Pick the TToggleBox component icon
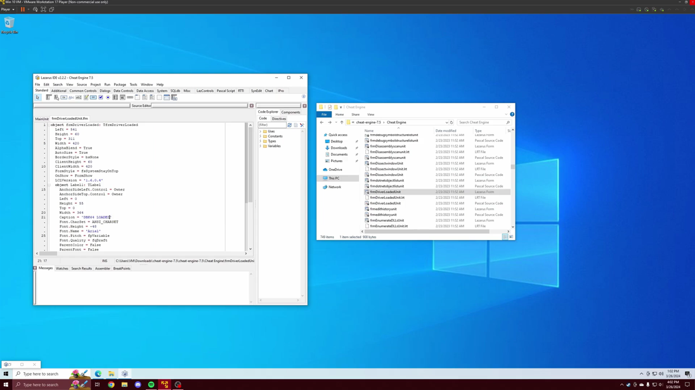Screen dimensions: 695x390 [93, 97]
